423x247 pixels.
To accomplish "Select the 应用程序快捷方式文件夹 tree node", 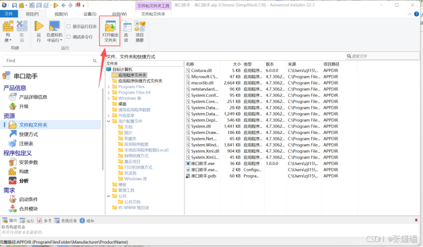I will (x=140, y=81).
